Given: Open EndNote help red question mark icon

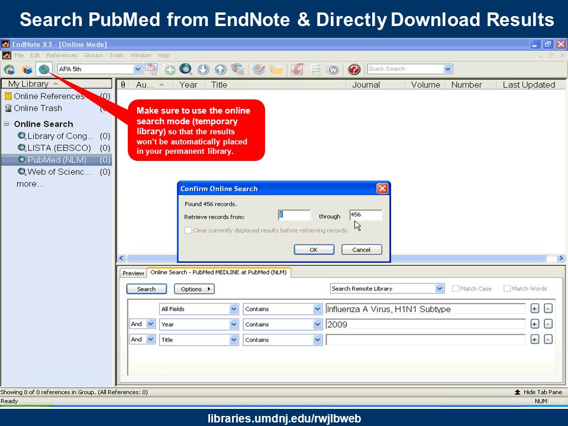Looking at the screenshot, I should coord(354,69).
